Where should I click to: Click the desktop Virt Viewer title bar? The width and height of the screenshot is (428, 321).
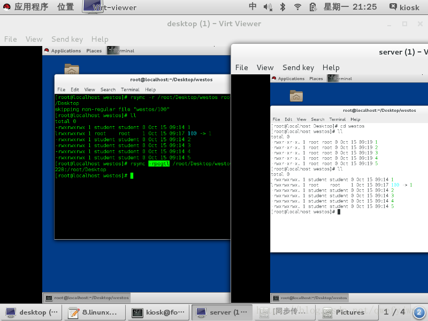point(214,24)
